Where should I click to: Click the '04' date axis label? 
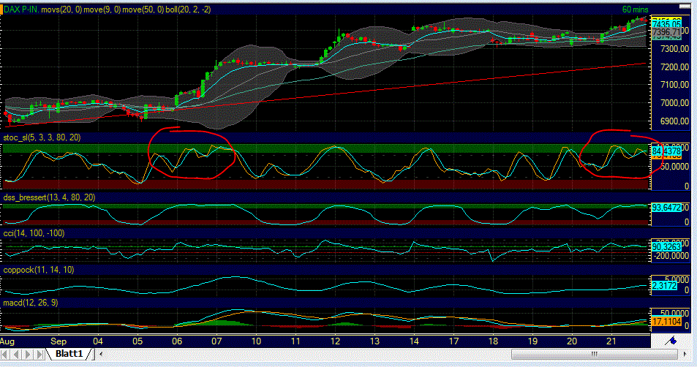coord(98,341)
